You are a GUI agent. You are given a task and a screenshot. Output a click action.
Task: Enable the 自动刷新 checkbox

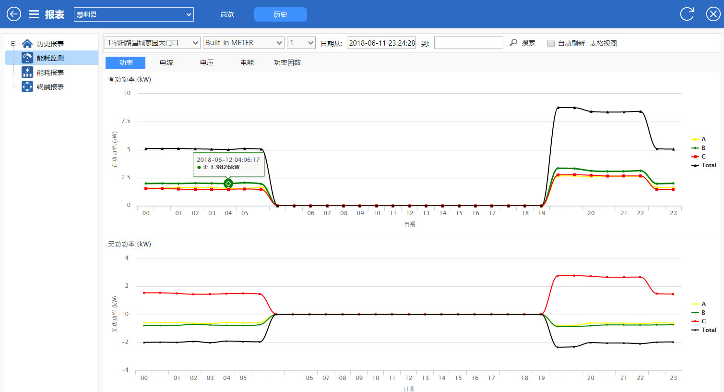(x=551, y=43)
